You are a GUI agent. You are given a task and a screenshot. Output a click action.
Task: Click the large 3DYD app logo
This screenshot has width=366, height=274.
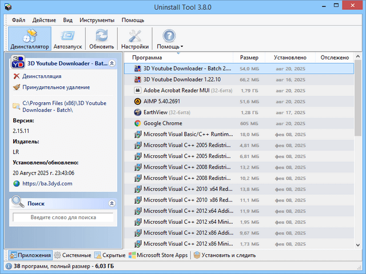tap(18, 62)
